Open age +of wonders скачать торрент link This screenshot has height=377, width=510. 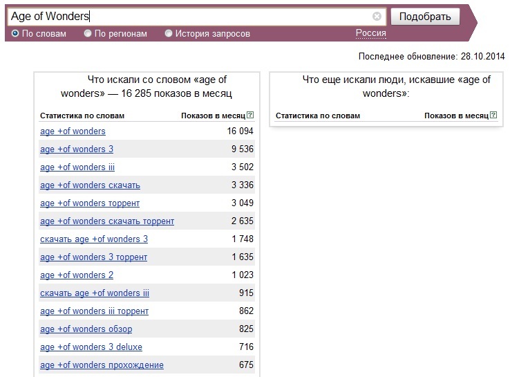coord(107,221)
